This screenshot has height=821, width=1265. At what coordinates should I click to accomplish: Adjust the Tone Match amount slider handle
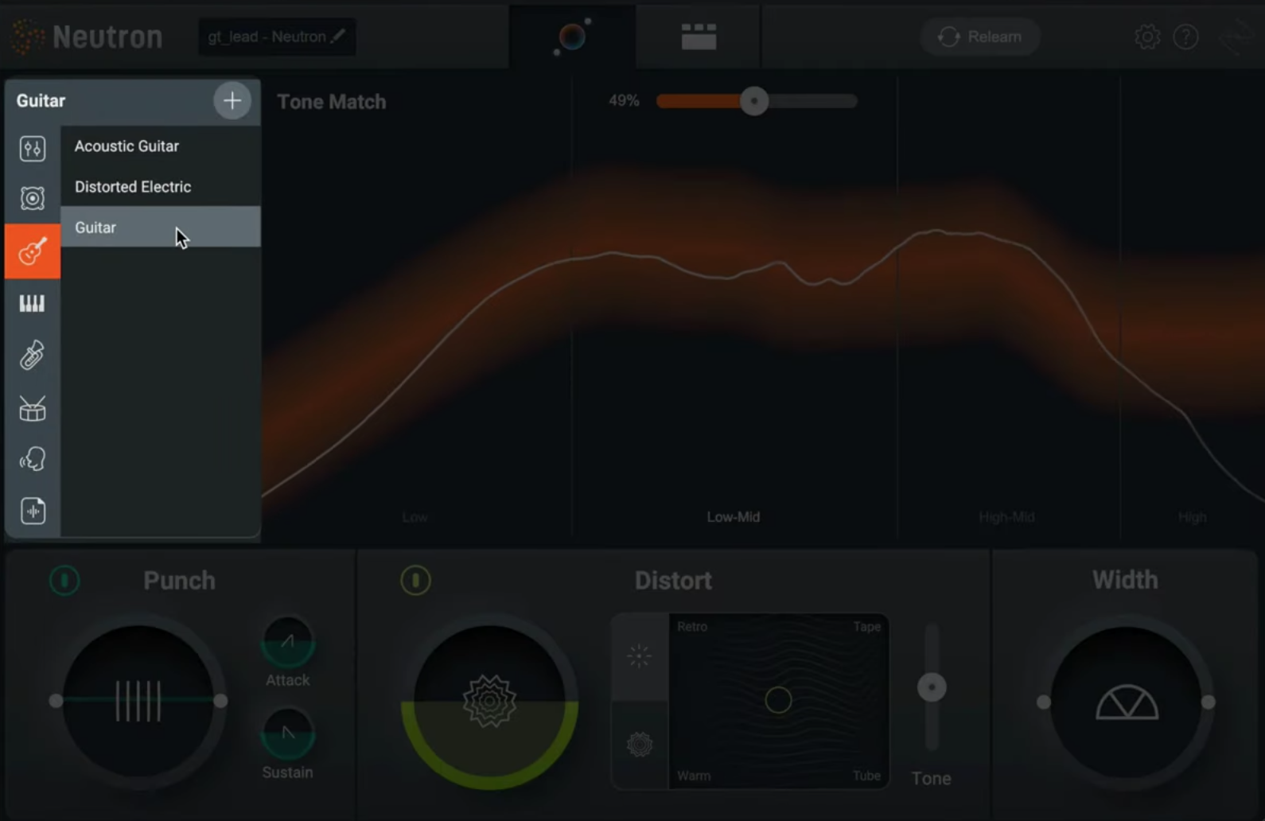[x=754, y=101]
